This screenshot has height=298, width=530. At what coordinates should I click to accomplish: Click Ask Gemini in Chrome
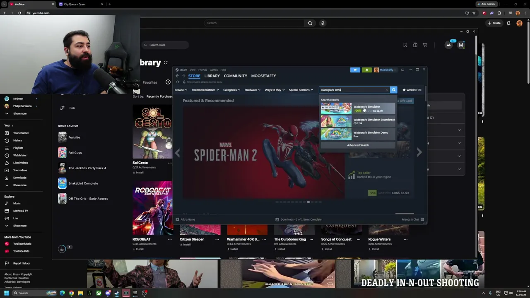tap(486, 4)
